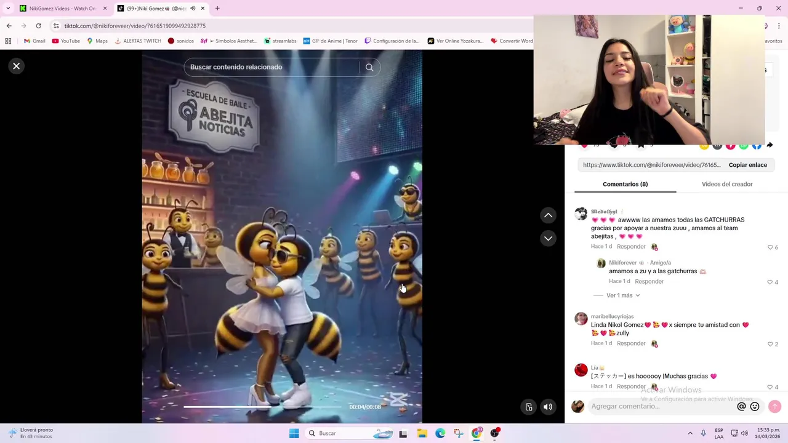
Task: Open Nikiforever username link
Action: (x=623, y=263)
